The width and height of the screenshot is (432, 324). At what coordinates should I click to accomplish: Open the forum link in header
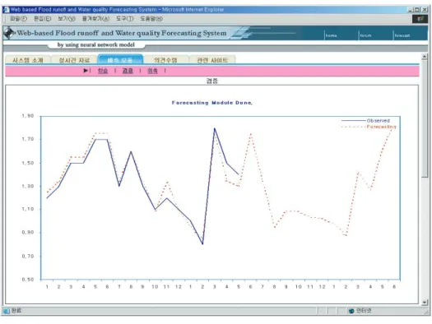click(365, 35)
